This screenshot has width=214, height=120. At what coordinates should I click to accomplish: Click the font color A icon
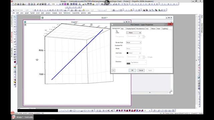65,10
